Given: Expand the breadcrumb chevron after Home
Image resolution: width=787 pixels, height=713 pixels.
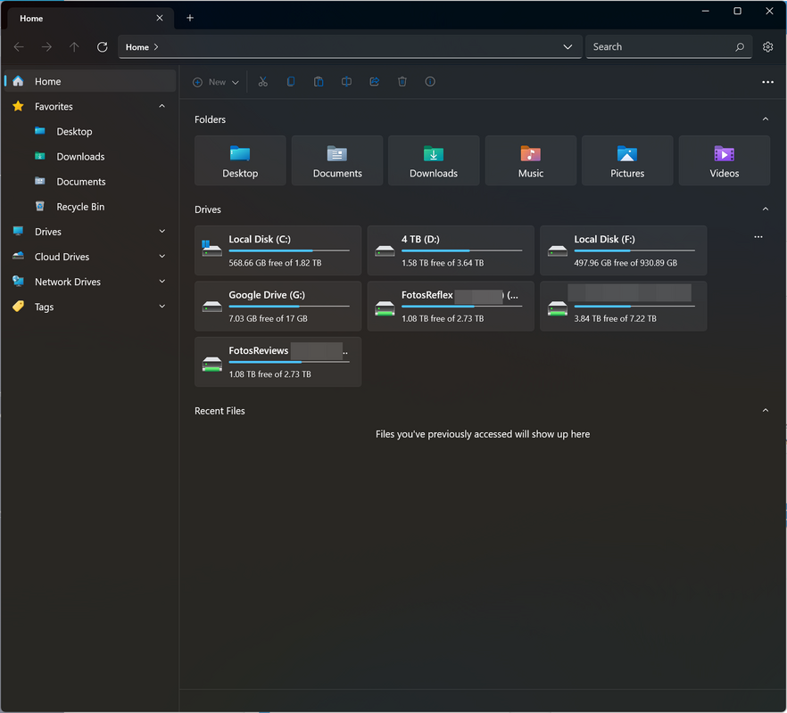Looking at the screenshot, I should coord(156,46).
